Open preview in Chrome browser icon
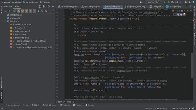Image resolution: width=196 pixels, height=110 pixels. pos(178,14)
